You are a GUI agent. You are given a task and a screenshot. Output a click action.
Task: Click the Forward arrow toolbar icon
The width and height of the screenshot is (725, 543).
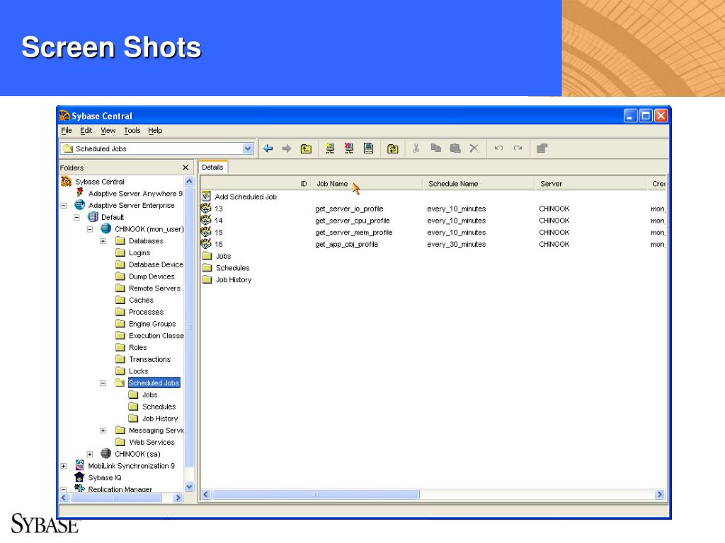(287, 148)
